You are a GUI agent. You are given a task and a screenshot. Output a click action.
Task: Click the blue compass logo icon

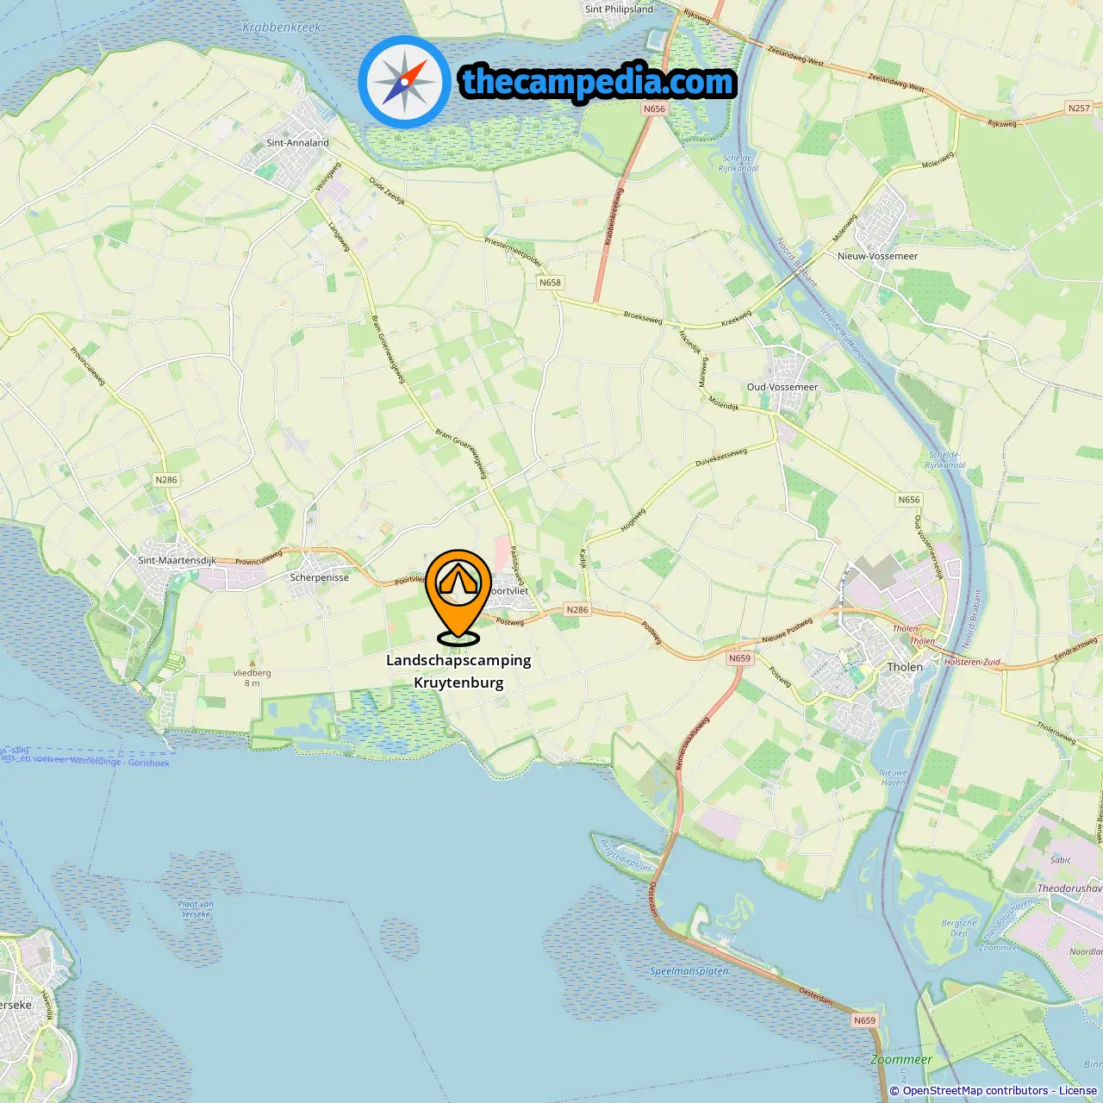pyautogui.click(x=404, y=82)
